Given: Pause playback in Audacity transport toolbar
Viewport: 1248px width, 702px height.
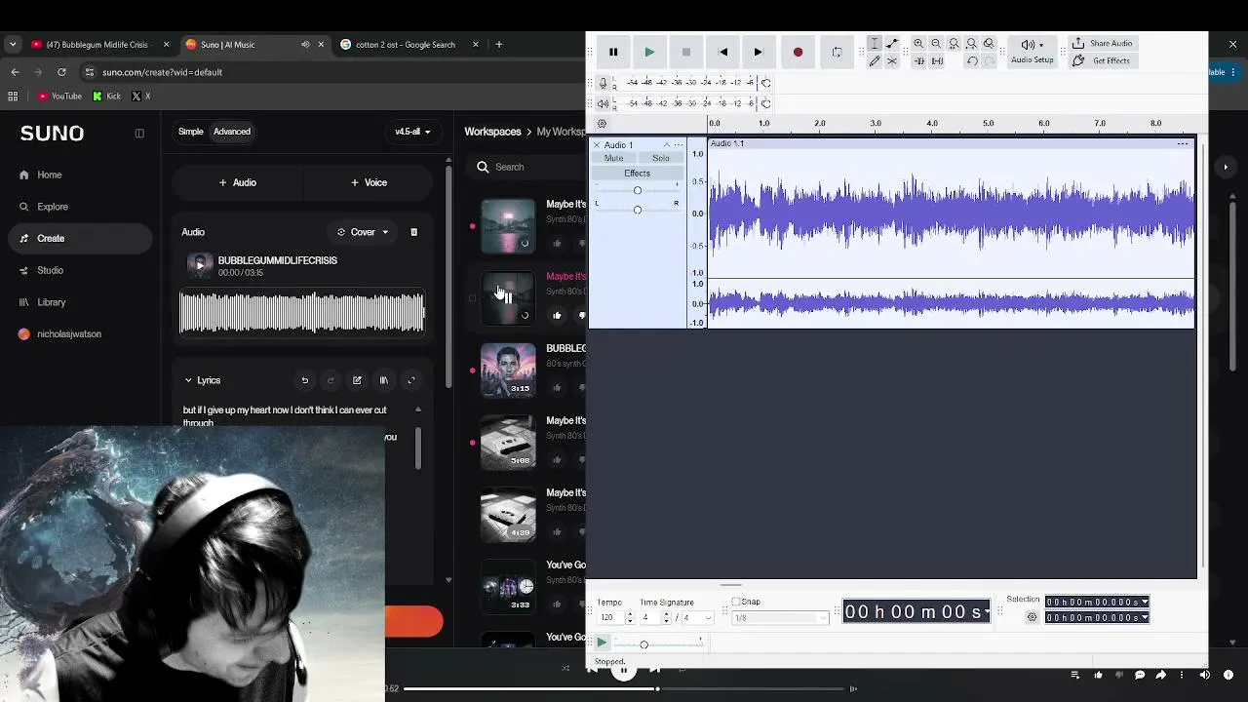Looking at the screenshot, I should click(613, 53).
